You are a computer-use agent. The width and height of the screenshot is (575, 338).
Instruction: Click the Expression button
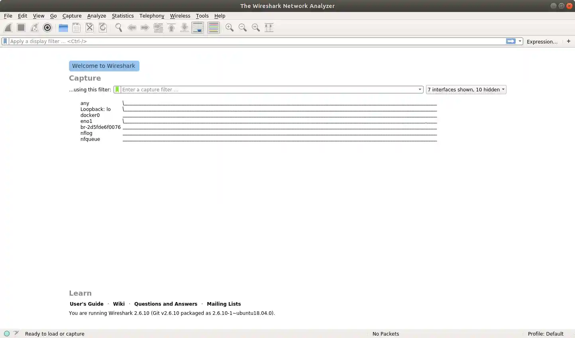coord(542,42)
